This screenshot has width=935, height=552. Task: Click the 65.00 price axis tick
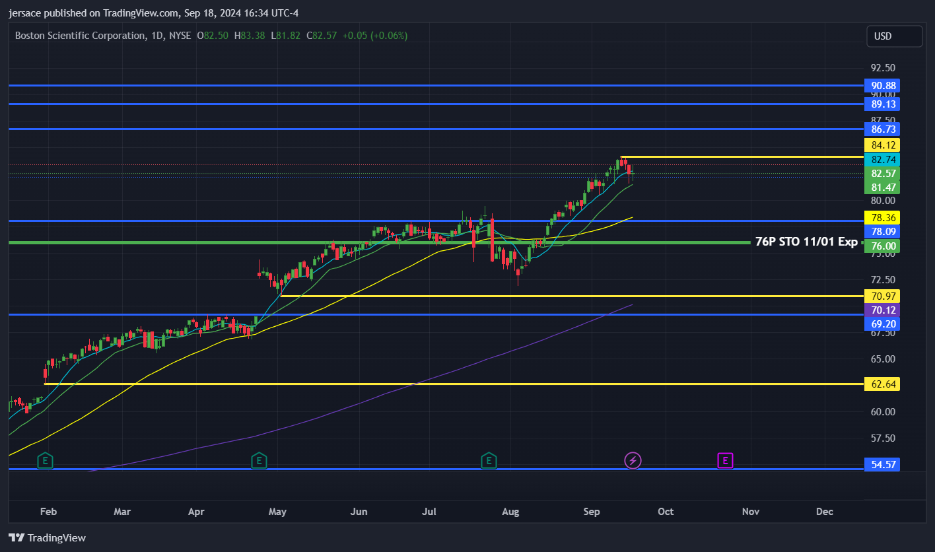click(x=883, y=359)
